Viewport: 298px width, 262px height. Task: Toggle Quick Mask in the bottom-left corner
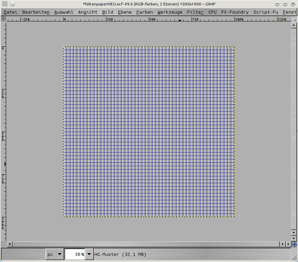coord(4,244)
